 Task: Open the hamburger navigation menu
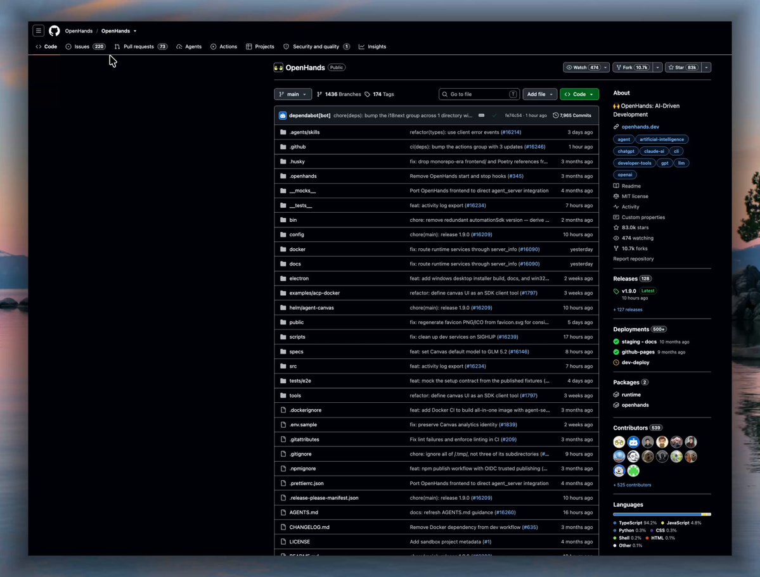pos(38,30)
